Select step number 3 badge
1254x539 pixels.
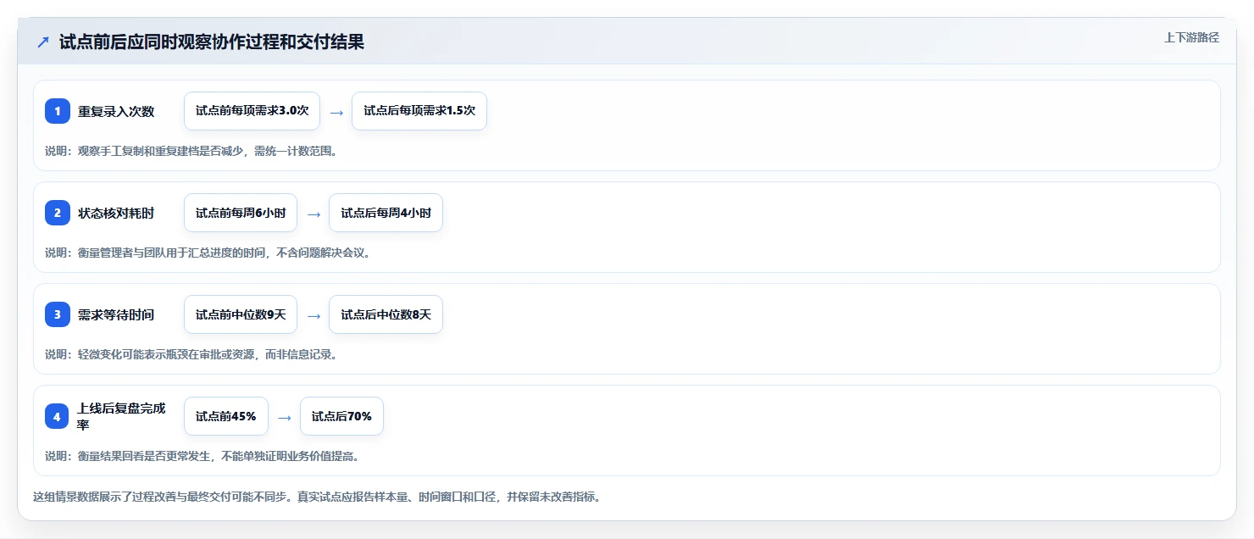[x=58, y=314]
